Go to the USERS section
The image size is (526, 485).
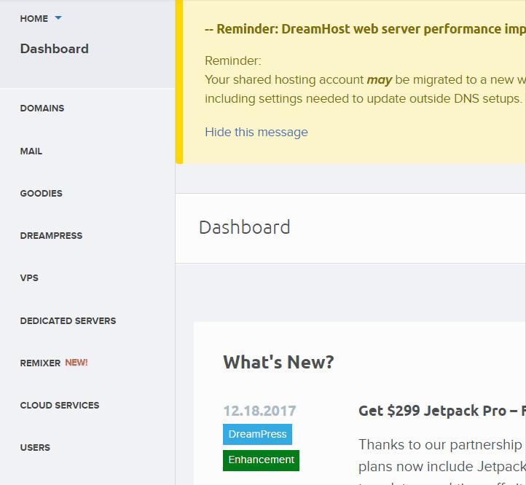(x=35, y=448)
